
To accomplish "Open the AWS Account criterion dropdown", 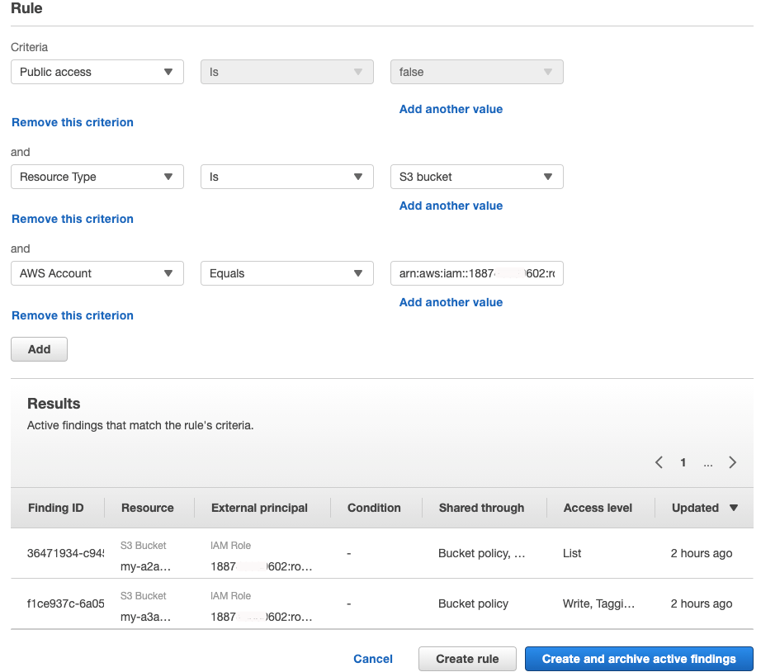I will point(97,273).
